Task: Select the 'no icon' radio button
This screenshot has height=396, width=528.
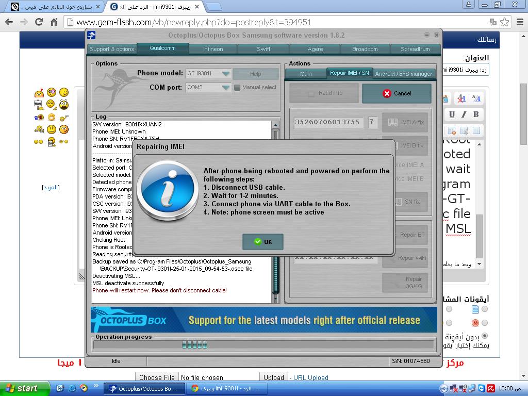Action: (x=485, y=336)
